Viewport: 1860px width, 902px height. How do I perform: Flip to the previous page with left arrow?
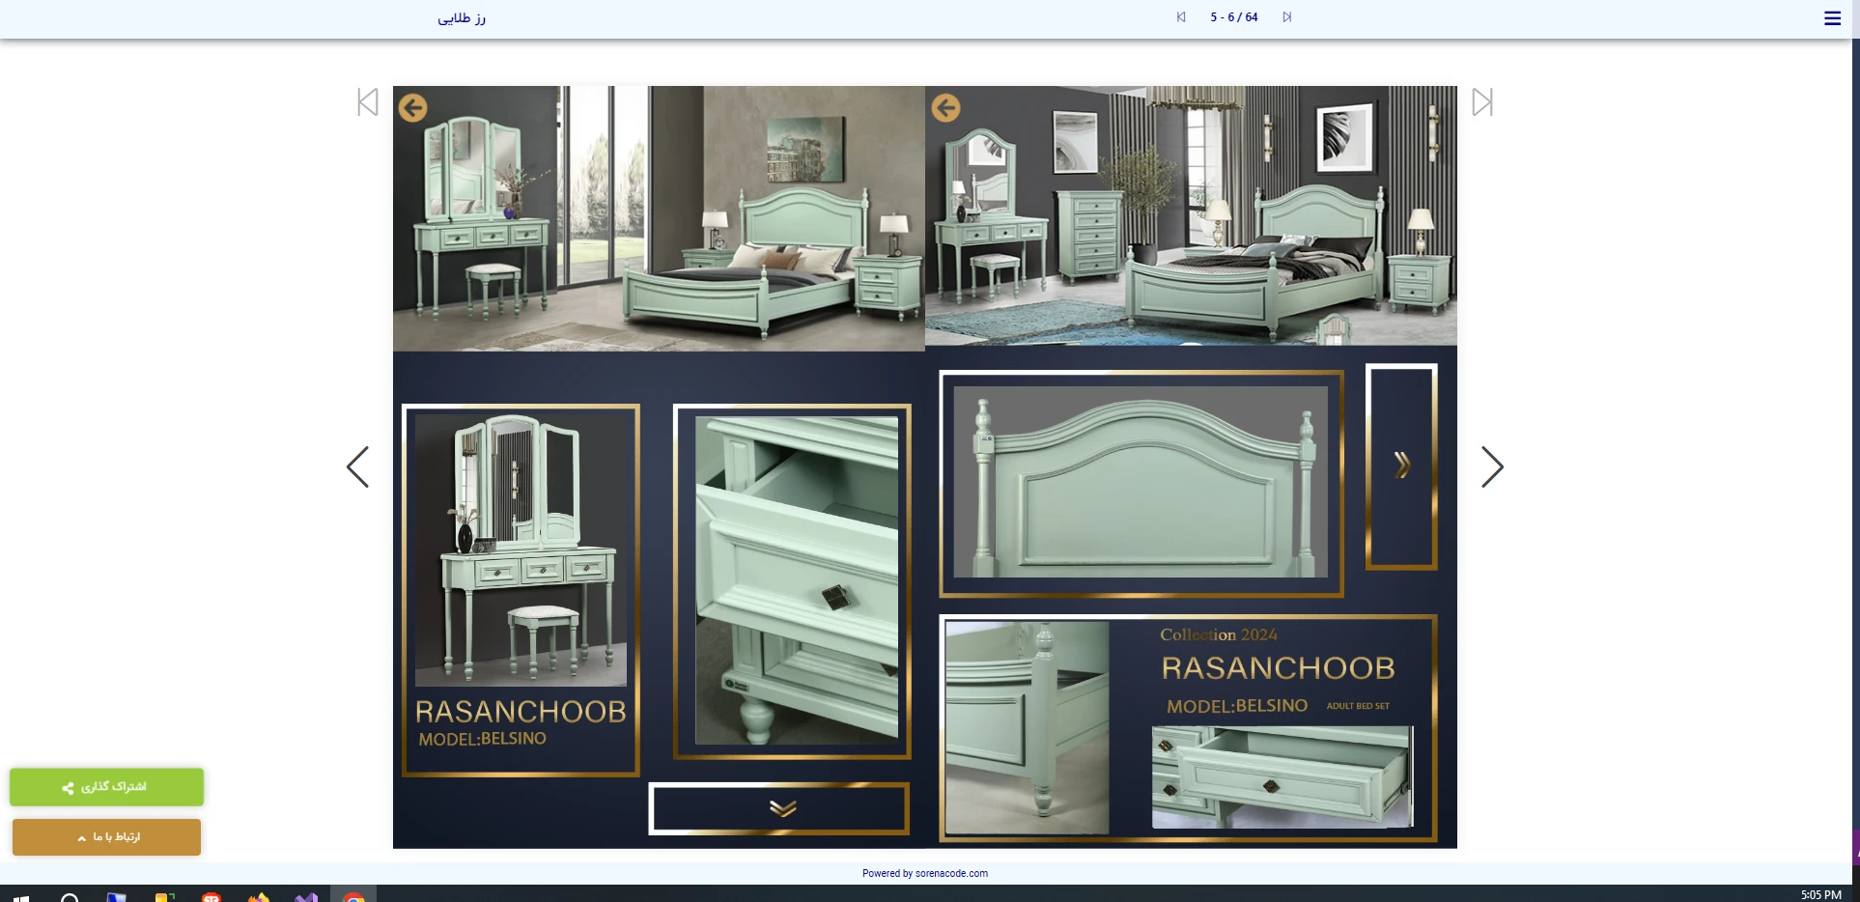coord(358,467)
